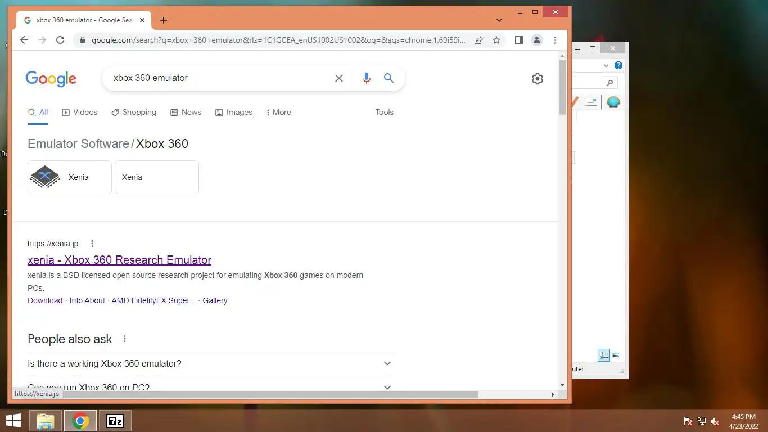Open the Tools options

pyautogui.click(x=384, y=112)
